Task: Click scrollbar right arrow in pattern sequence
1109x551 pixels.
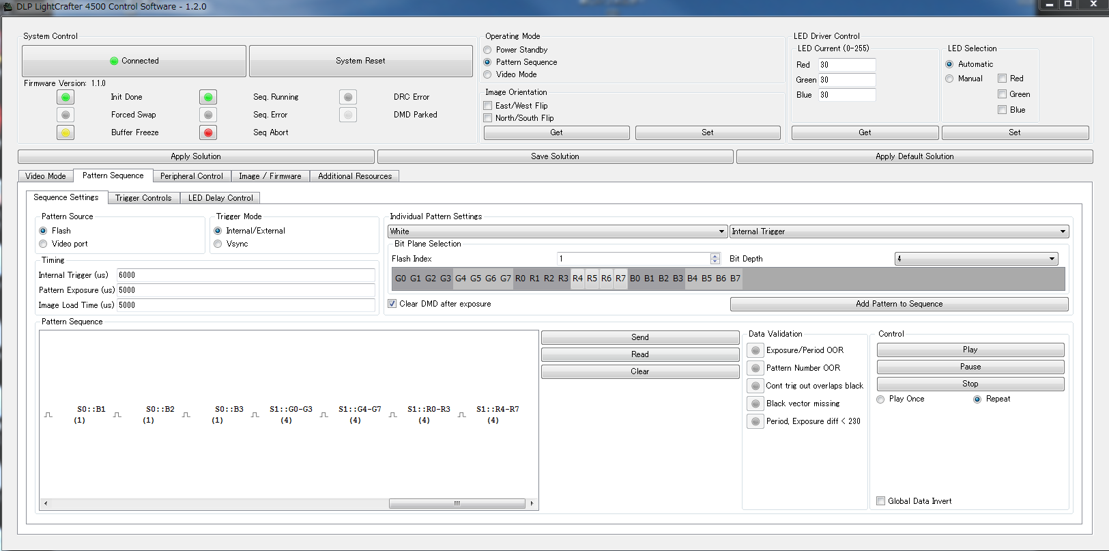Action: click(532, 503)
